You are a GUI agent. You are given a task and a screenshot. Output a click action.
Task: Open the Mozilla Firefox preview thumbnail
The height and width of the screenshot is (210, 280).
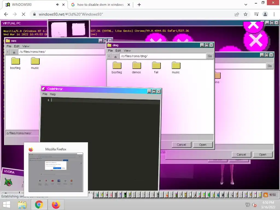coord(56,172)
